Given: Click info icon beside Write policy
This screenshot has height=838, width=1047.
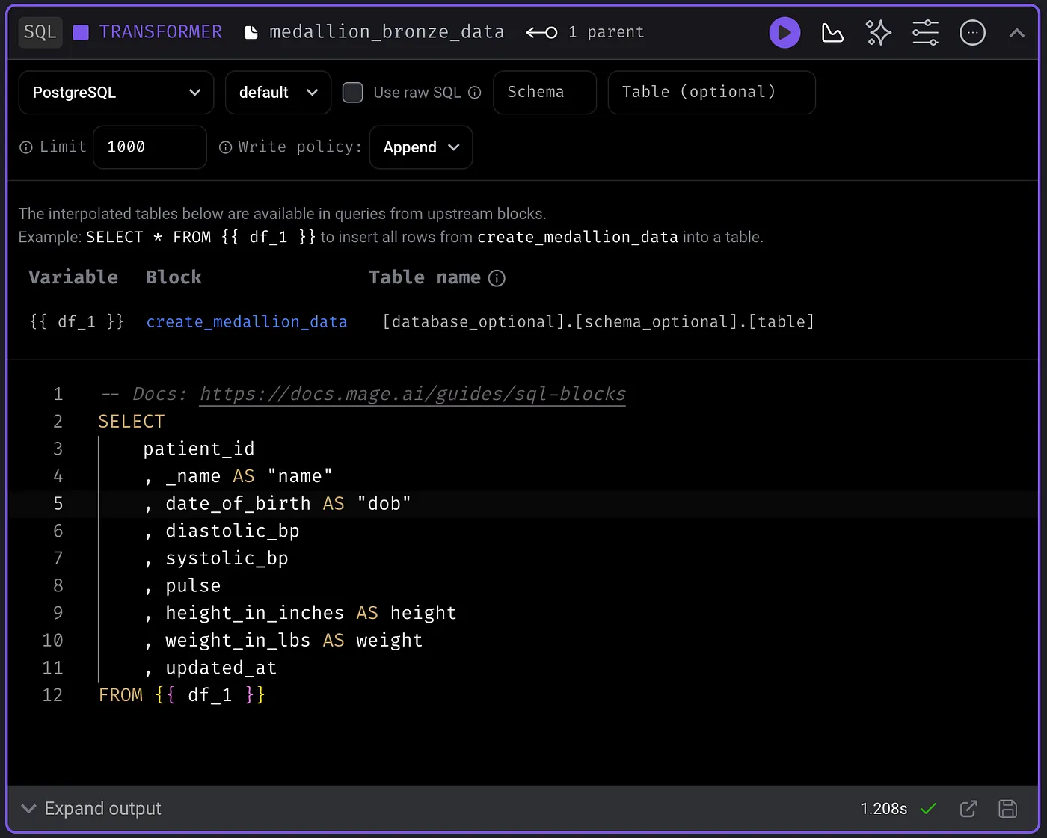Looking at the screenshot, I should (x=225, y=147).
